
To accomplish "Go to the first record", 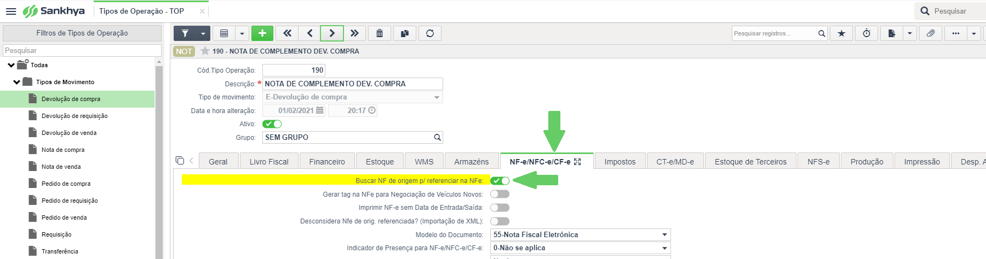I will [x=287, y=33].
